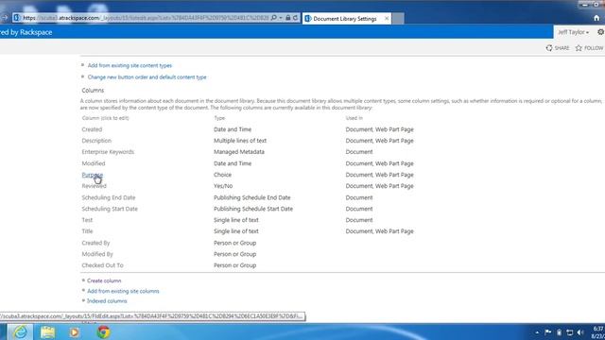
Task: Click Publishing Schedule End Date text
Action: tap(252, 197)
